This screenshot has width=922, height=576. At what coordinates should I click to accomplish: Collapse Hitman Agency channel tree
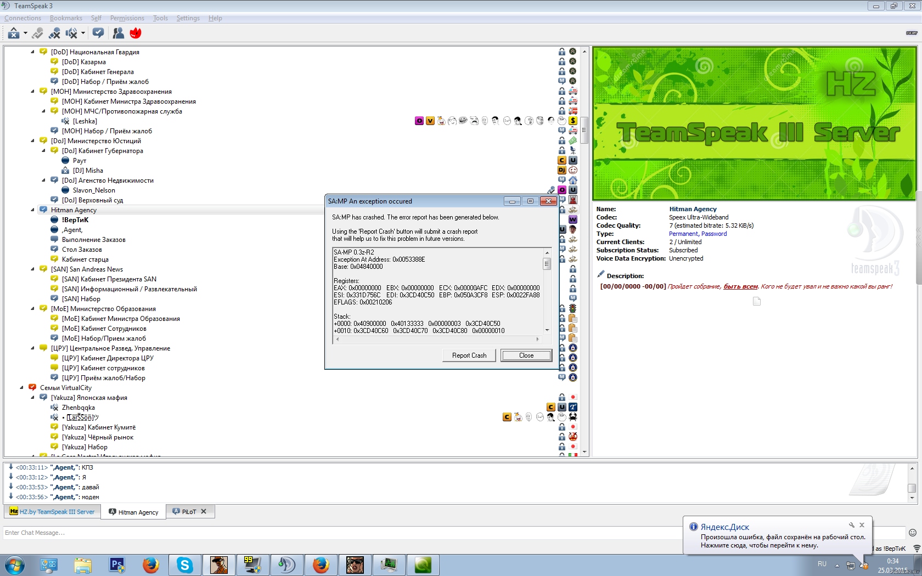coord(32,210)
